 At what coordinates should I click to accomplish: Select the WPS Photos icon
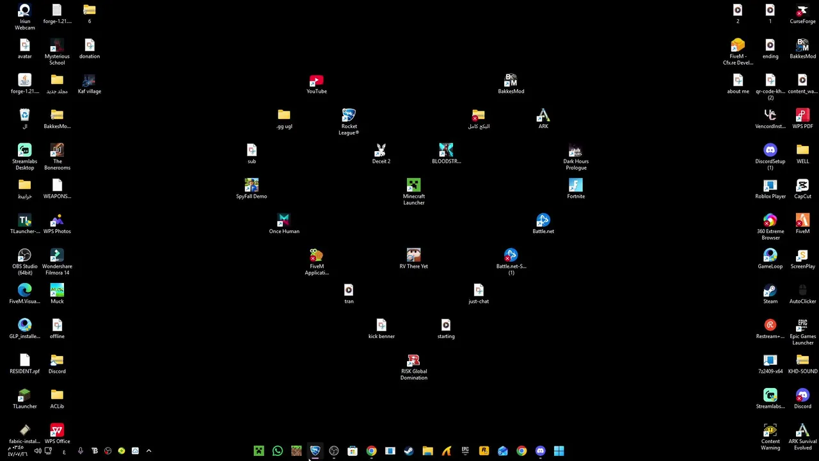click(57, 224)
